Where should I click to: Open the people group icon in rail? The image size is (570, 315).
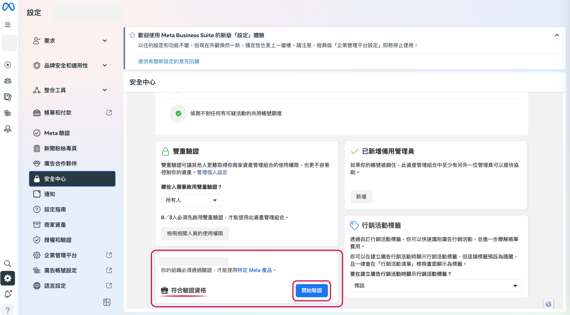click(x=8, y=81)
